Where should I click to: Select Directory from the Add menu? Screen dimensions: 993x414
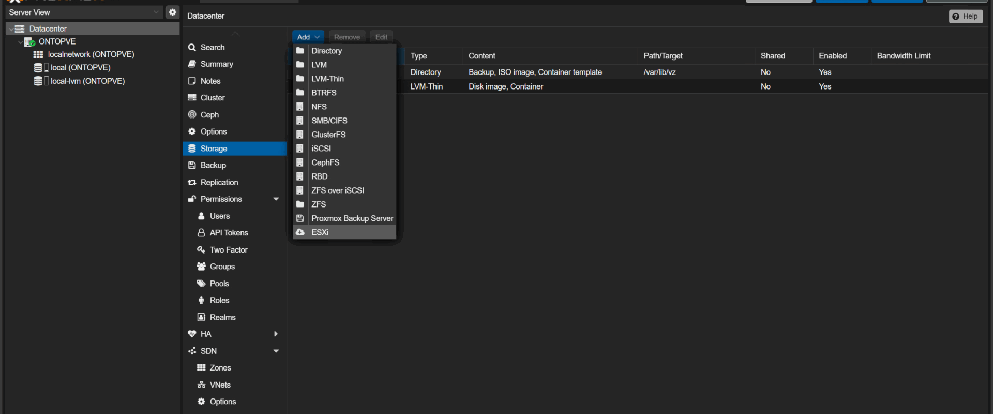pyautogui.click(x=345, y=51)
